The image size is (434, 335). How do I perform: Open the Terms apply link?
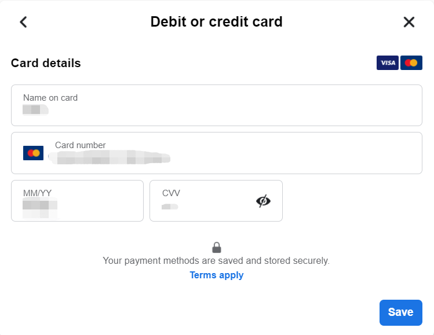(x=216, y=275)
